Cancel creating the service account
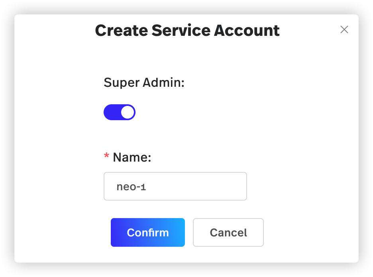 point(228,232)
